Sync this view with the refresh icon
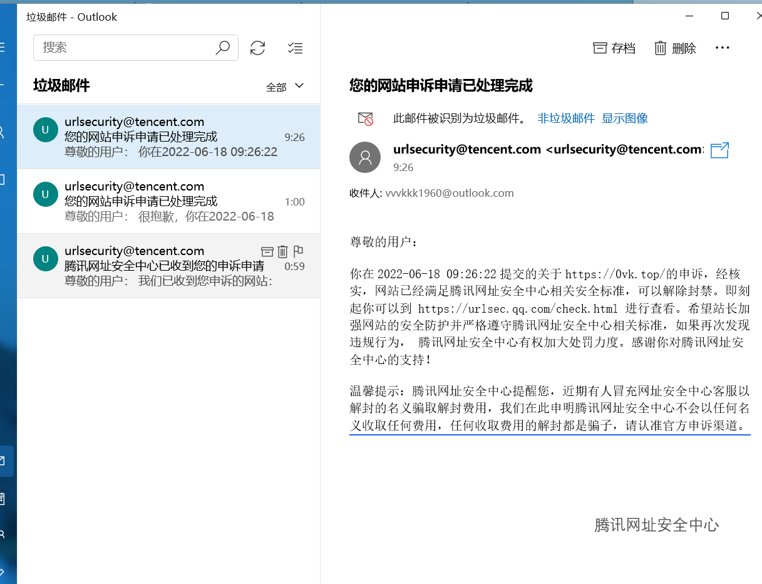Screen dimensions: 762x584 click(257, 48)
